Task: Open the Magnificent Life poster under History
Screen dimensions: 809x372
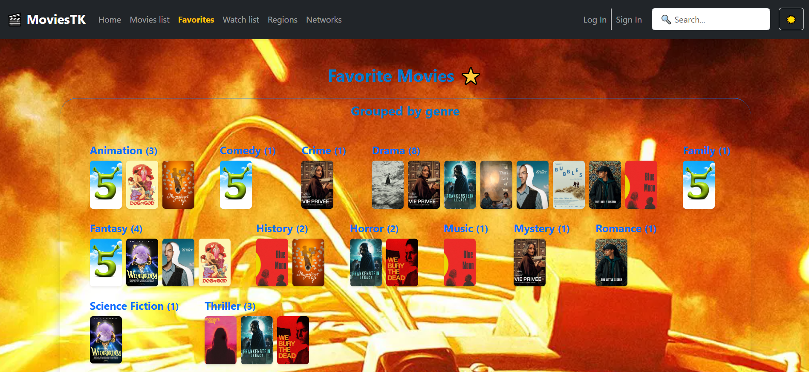Action: coord(308,262)
